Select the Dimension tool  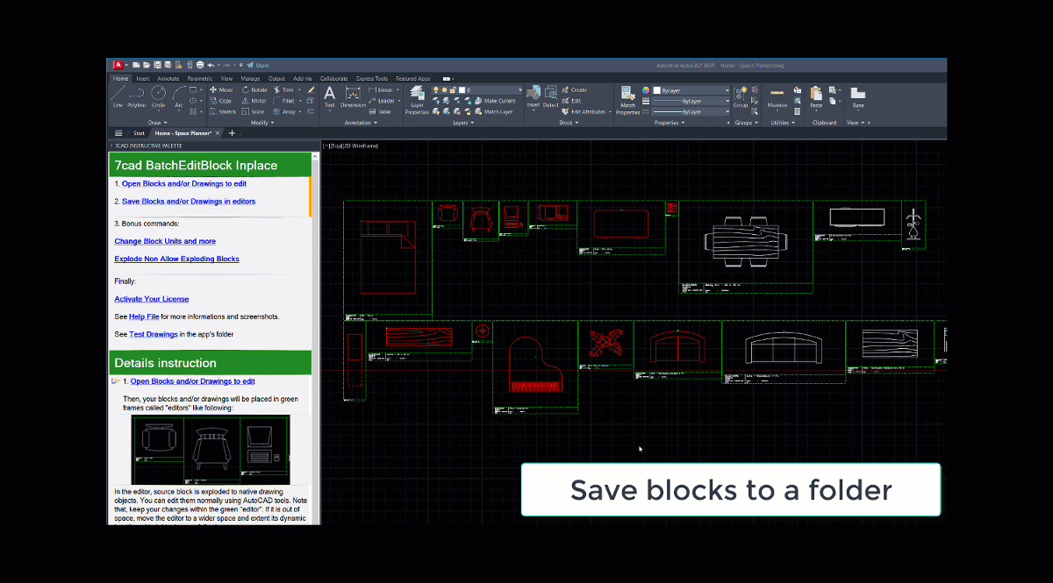click(x=353, y=96)
